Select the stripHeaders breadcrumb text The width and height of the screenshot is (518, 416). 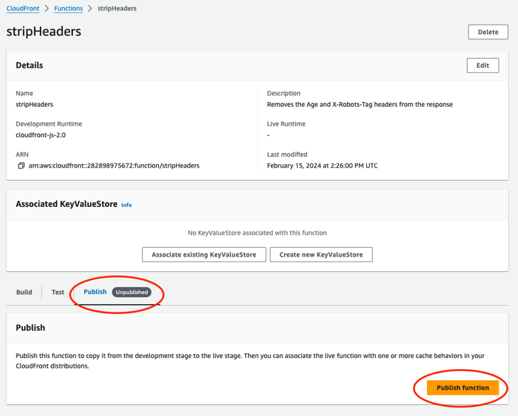[x=117, y=8]
